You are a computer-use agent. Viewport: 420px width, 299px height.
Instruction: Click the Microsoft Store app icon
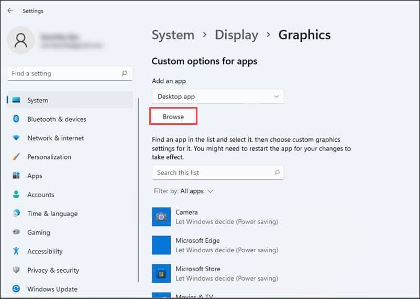point(161,273)
